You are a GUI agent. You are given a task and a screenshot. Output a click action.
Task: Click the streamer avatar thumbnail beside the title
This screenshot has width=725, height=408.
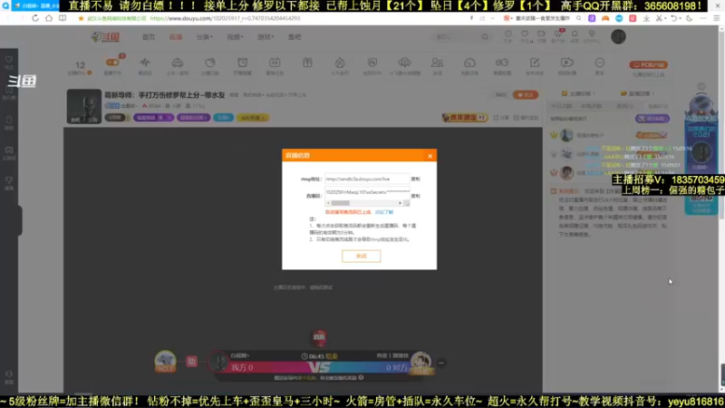click(x=83, y=106)
